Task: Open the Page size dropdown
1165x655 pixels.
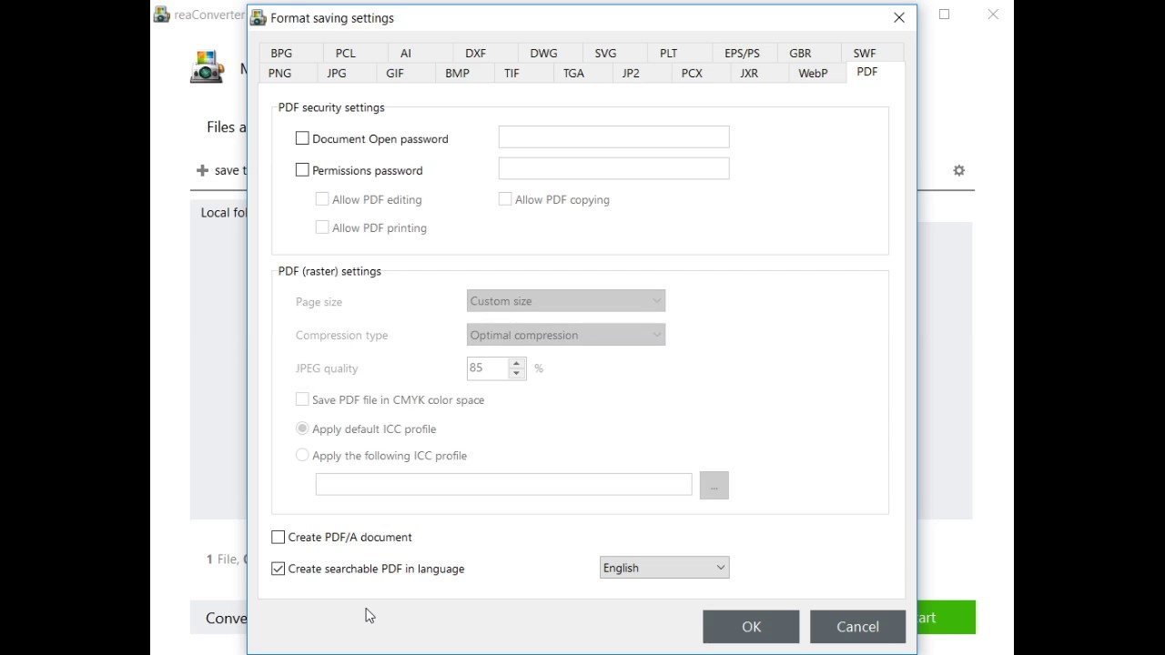Action: [x=566, y=301]
